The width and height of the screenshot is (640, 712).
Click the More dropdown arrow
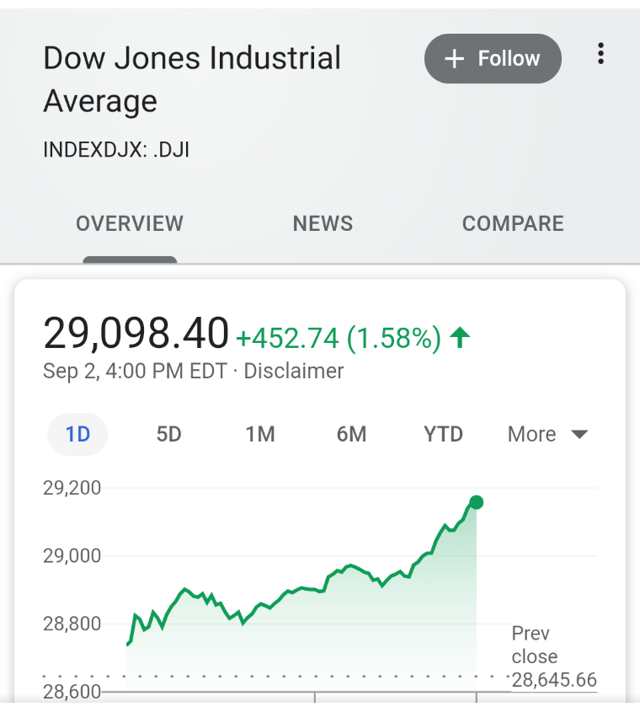579,435
